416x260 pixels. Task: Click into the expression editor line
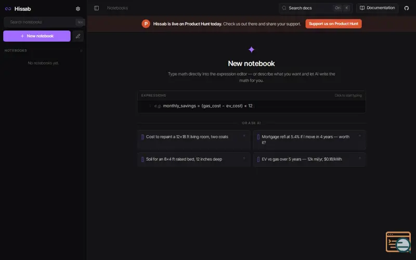click(252, 106)
